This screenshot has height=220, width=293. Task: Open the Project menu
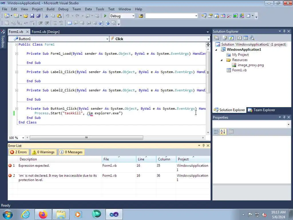(x=37, y=9)
